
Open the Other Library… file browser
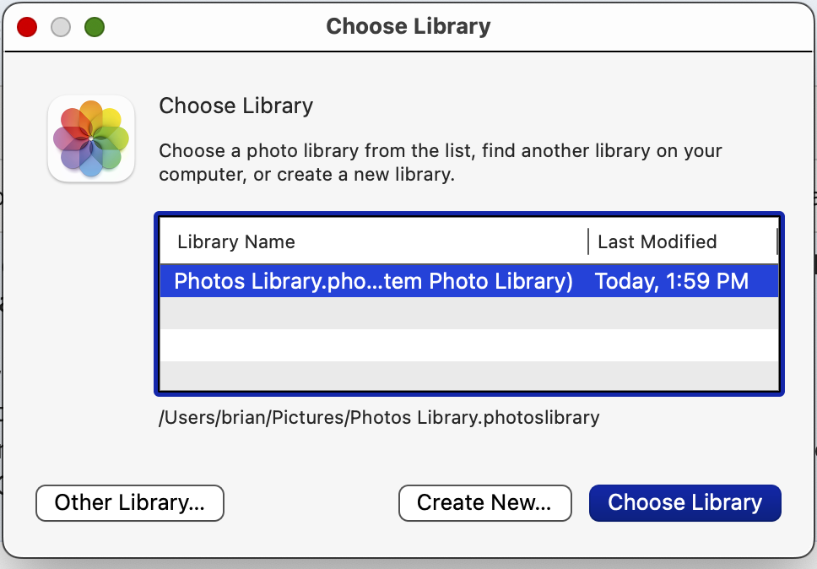pos(130,503)
